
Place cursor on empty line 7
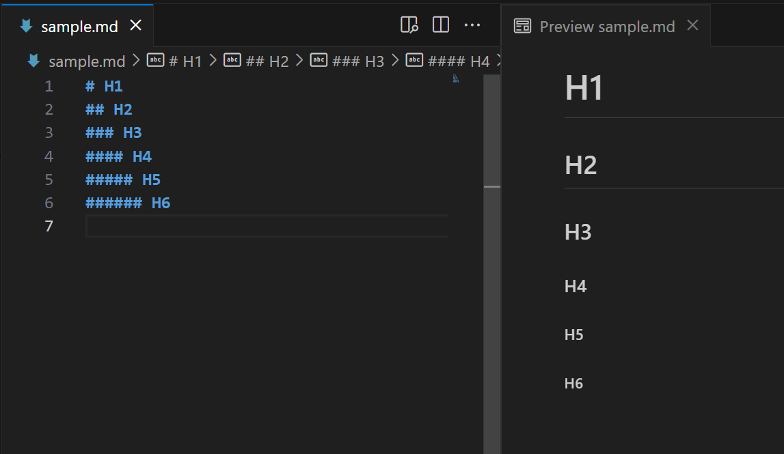click(x=137, y=225)
